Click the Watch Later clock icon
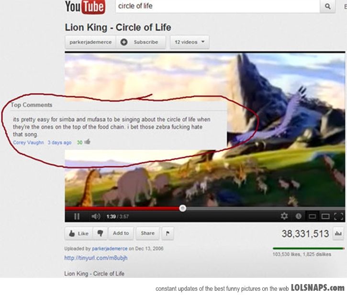 pos(298,216)
